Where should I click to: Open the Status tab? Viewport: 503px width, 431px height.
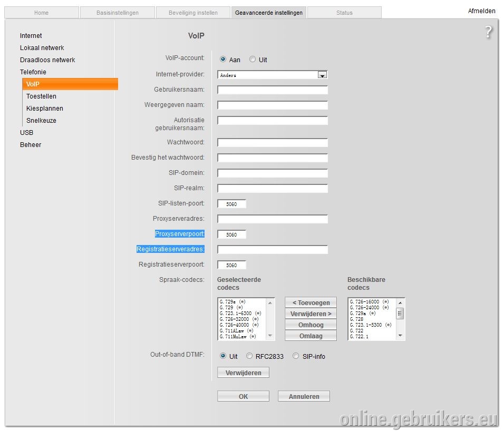[344, 13]
